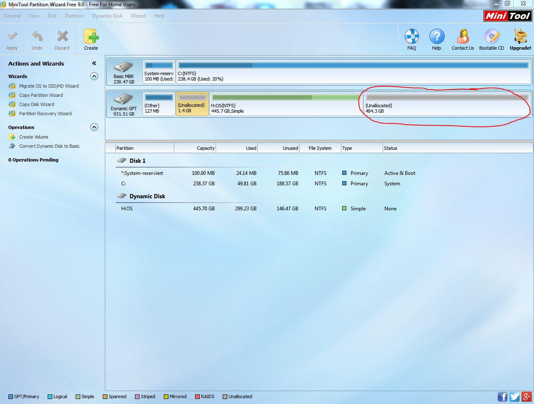The image size is (534, 404).
Task: Open the Disk menu
Action: 52,16
